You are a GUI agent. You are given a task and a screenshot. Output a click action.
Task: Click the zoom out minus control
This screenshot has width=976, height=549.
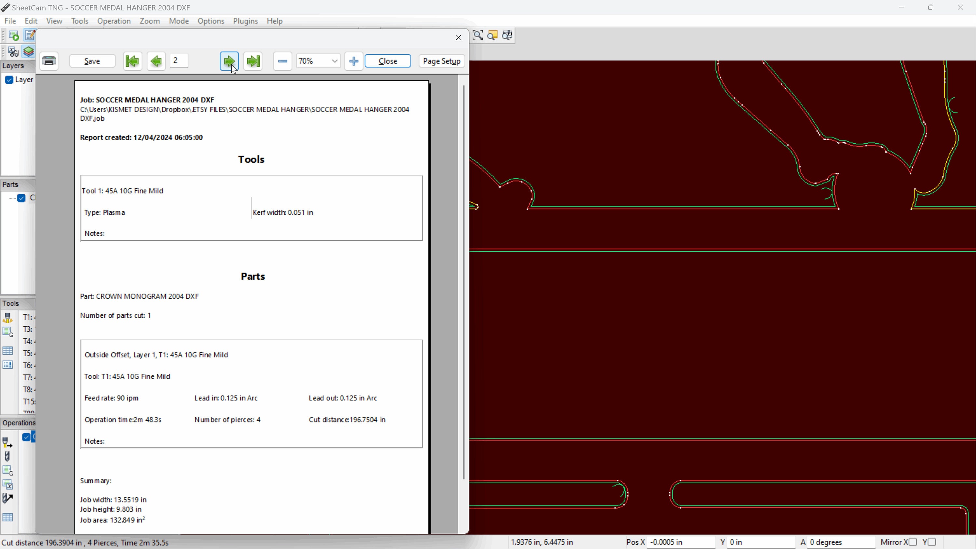coord(282,61)
